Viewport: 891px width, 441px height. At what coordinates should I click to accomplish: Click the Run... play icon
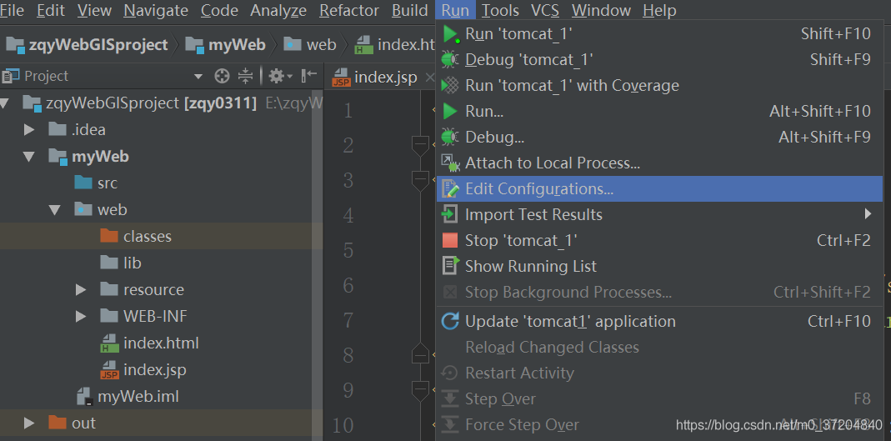click(450, 111)
